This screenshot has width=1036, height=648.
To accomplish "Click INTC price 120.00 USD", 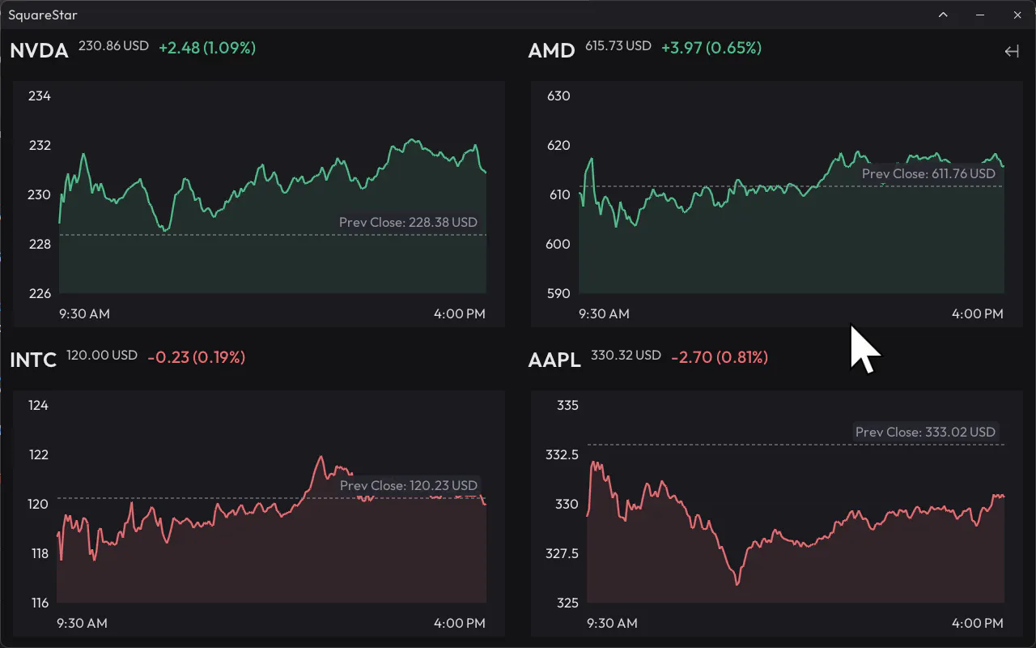I will 102,355.
